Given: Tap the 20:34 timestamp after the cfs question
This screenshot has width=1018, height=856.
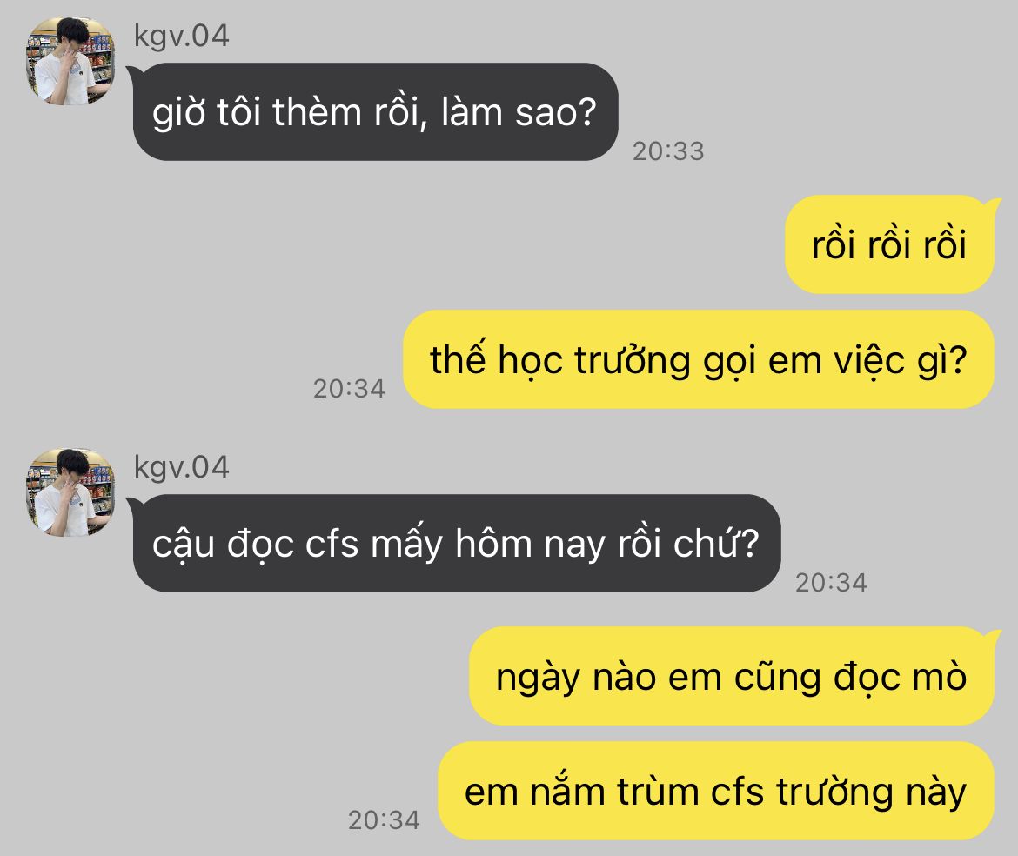Looking at the screenshot, I should 831,583.
